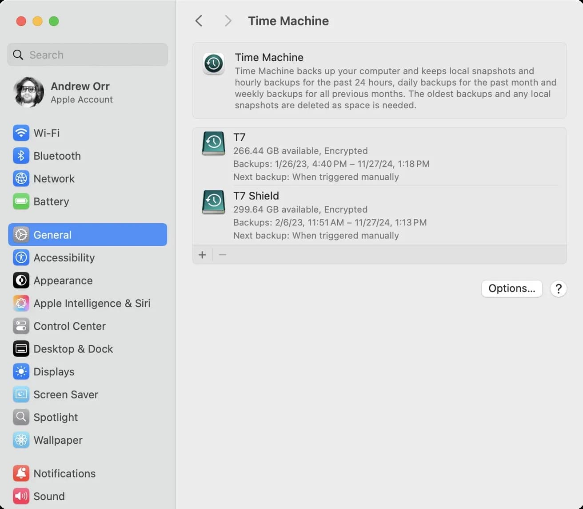Open Apple Intelligence & Siri pane
Screen dimensions: 583x509
[88, 303]
